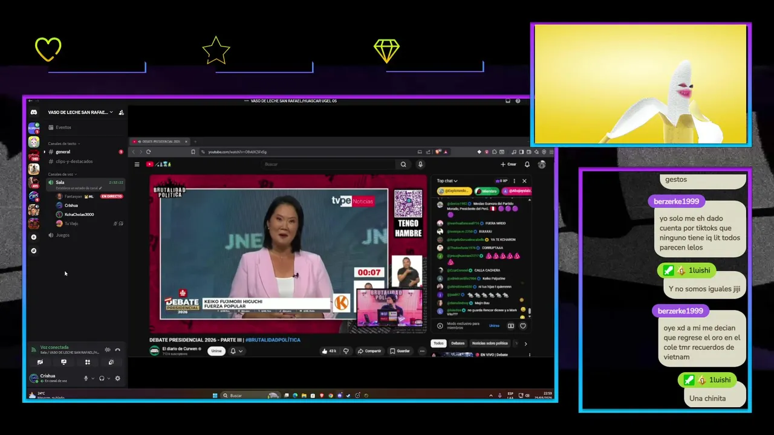The height and width of the screenshot is (435, 774).
Task: Expand the Top chat dropdown
Action: pos(447,181)
